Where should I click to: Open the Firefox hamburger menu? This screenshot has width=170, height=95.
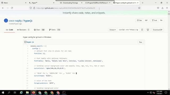click(x=167, y=8)
